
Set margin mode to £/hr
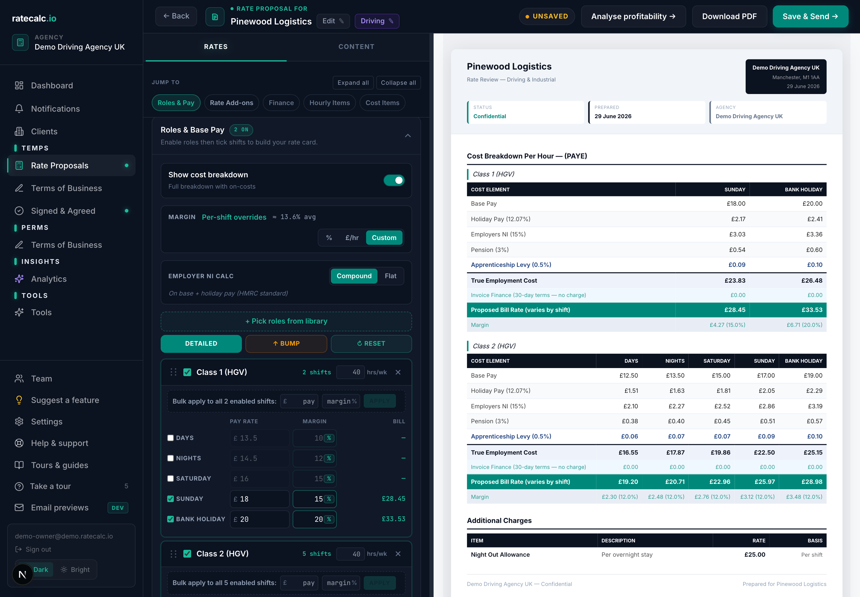click(x=352, y=238)
